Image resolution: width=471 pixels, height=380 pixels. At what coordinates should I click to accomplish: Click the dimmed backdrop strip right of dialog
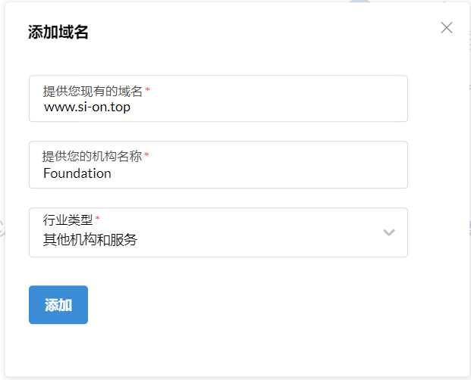468,189
